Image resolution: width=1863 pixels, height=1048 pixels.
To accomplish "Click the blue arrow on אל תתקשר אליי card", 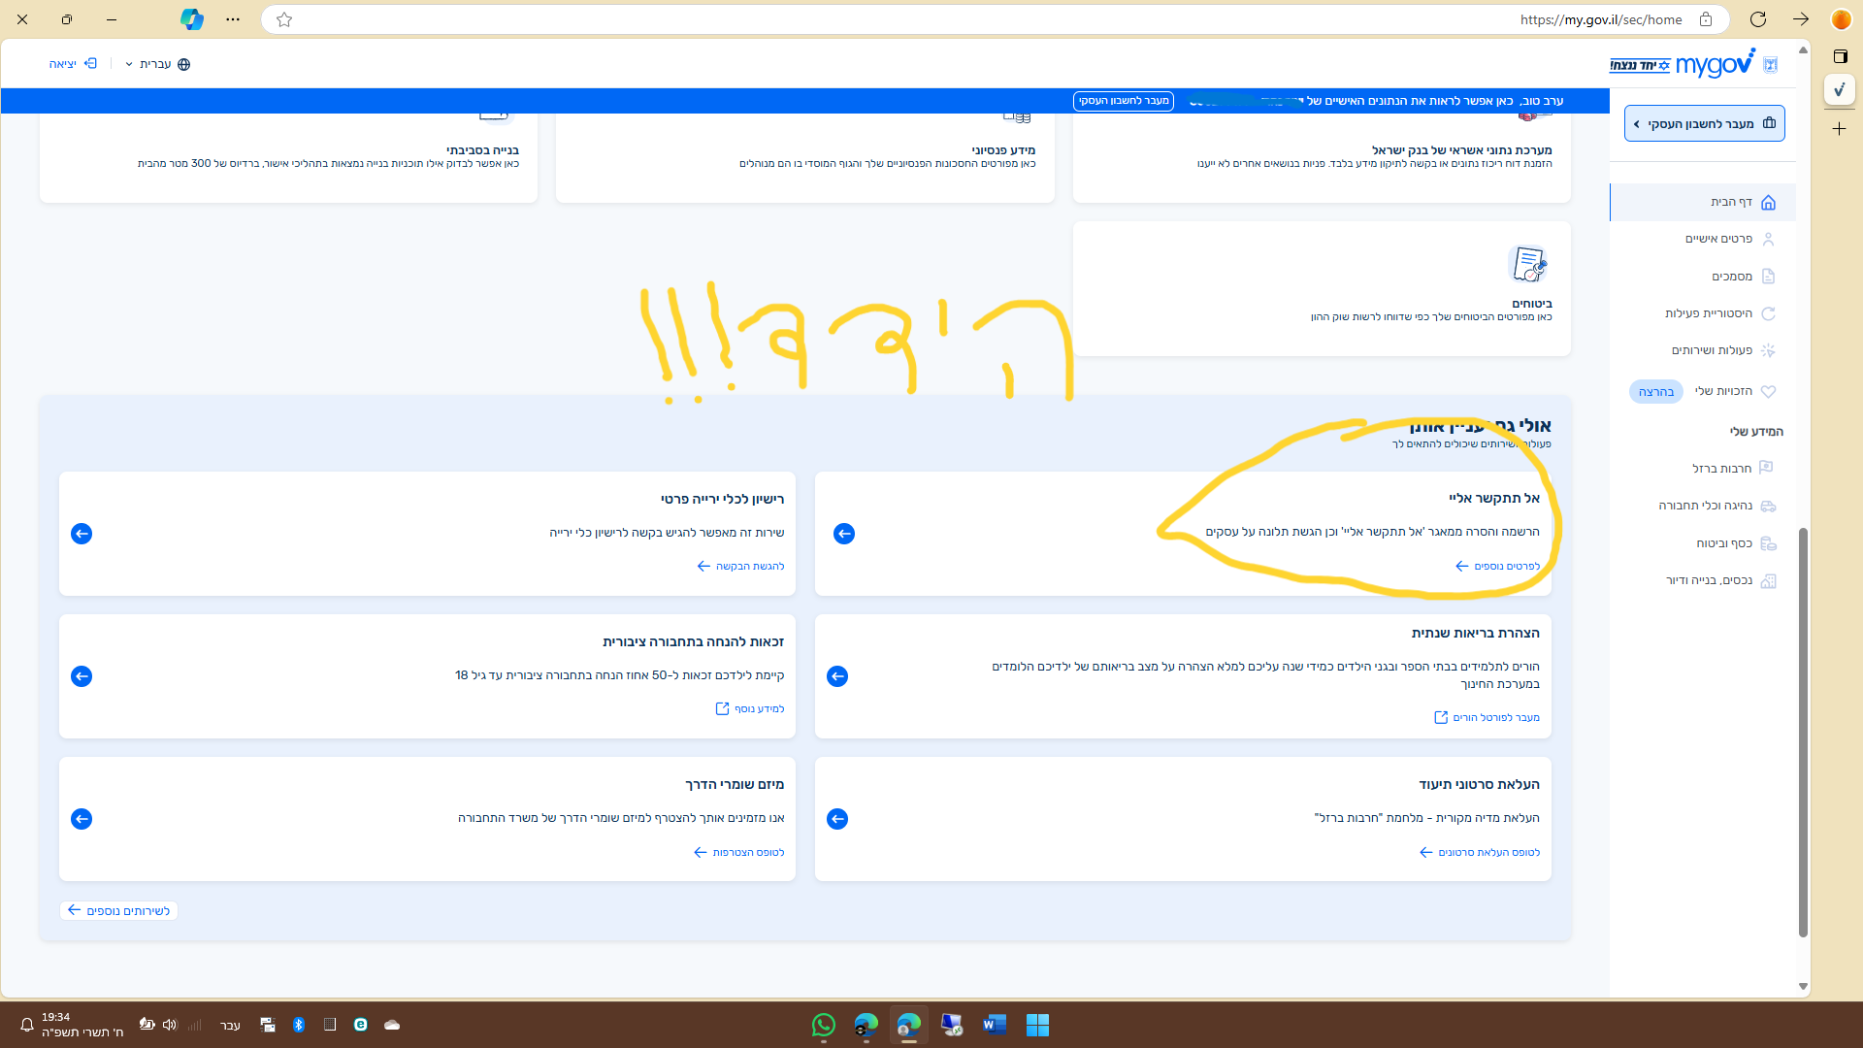I will click(843, 534).
